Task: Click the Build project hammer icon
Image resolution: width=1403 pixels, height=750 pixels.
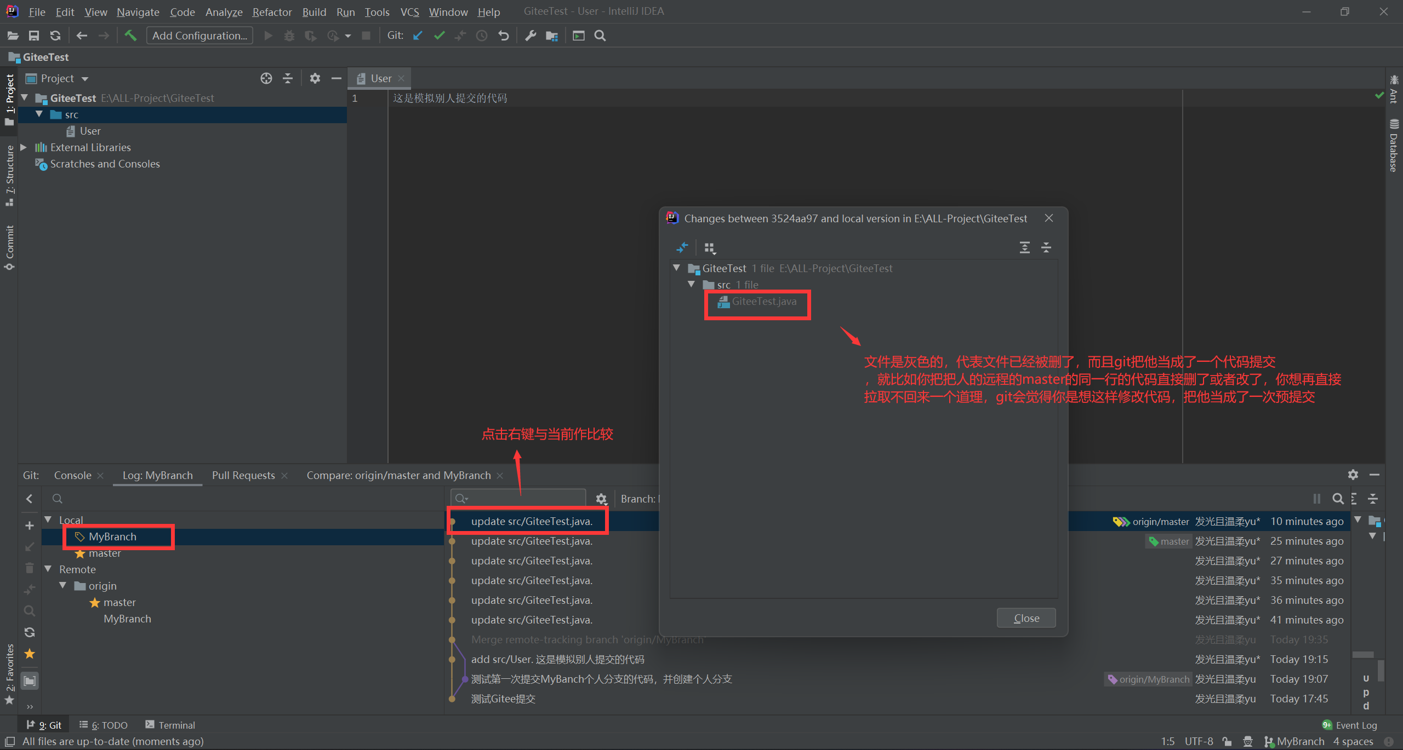Action: [130, 36]
